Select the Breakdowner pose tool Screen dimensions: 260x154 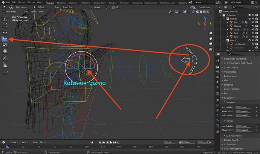[x=5, y=72]
